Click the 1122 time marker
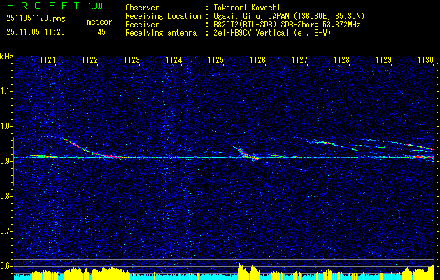Viewport: 440px width, 280px height. point(90,60)
